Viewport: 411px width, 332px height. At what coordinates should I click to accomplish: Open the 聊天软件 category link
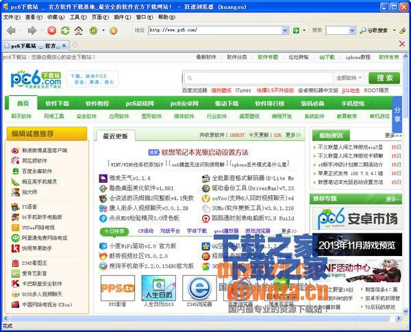[21, 116]
